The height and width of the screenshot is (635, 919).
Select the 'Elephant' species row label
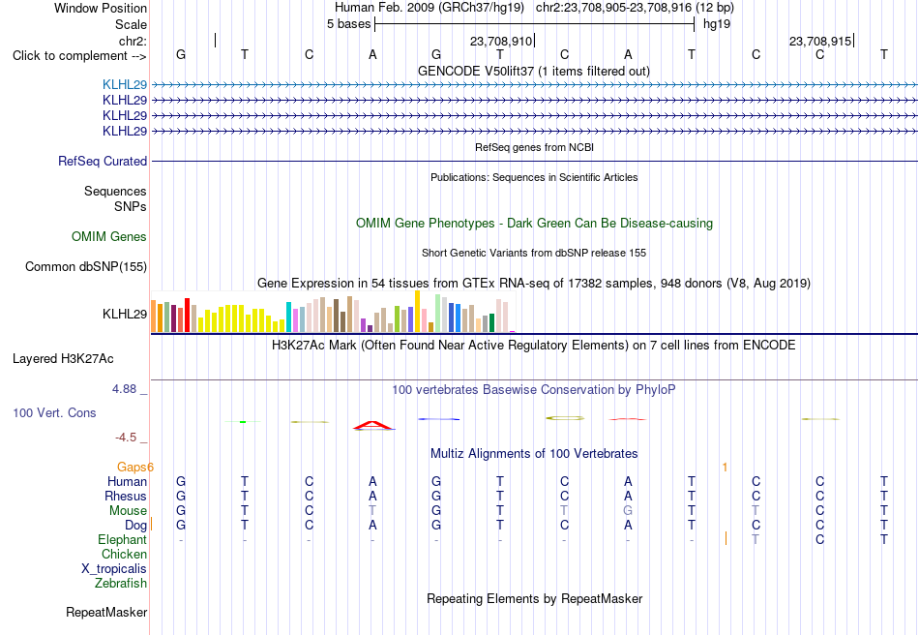tap(122, 539)
